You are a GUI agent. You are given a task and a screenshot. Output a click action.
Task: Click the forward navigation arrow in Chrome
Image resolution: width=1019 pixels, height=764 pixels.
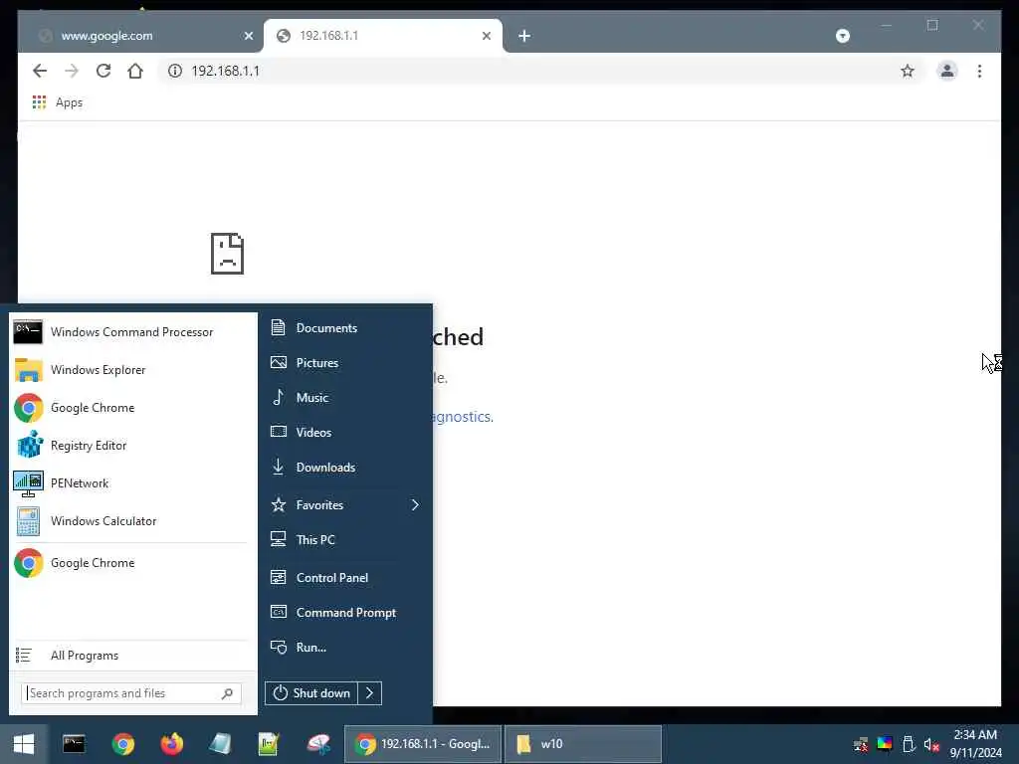tap(72, 71)
